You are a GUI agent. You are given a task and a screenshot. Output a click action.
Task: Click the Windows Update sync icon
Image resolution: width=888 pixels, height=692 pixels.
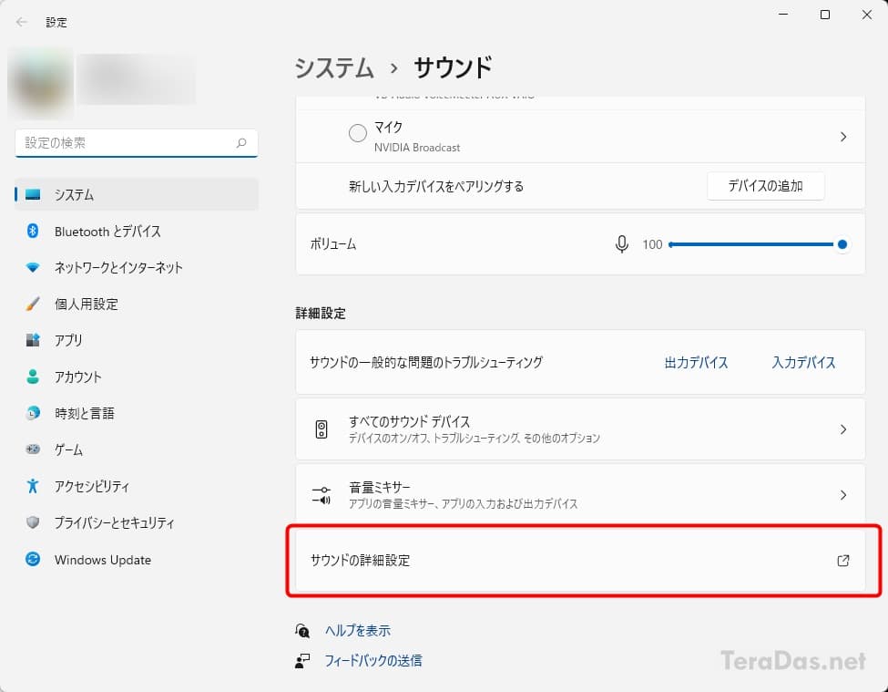pos(33,560)
